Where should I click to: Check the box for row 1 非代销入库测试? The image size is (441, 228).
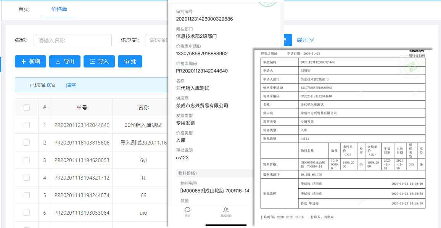[27, 125]
